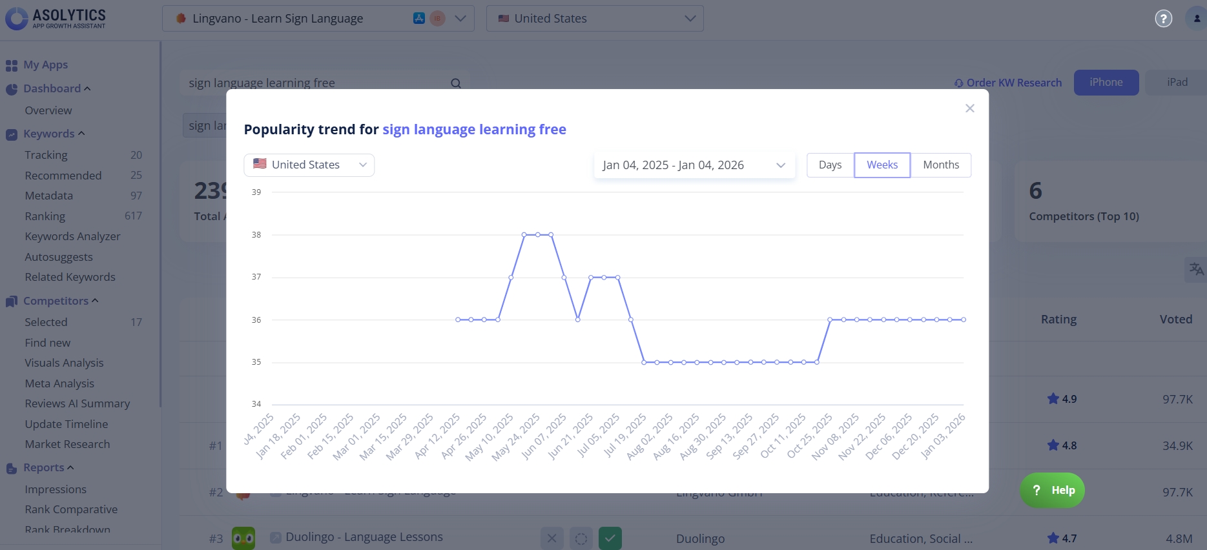Screen dimensions: 1207x550
Task: Close the popularity trend dialog
Action: pos(969,108)
